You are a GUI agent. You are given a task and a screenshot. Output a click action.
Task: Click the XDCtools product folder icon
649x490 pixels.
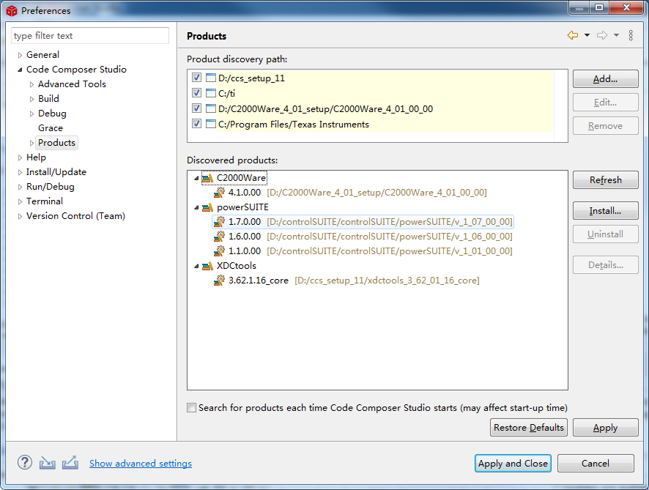click(208, 266)
